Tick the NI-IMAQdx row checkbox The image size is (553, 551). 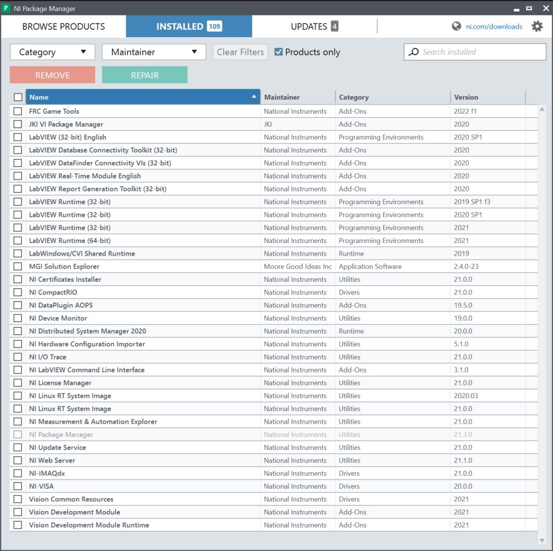[18, 473]
